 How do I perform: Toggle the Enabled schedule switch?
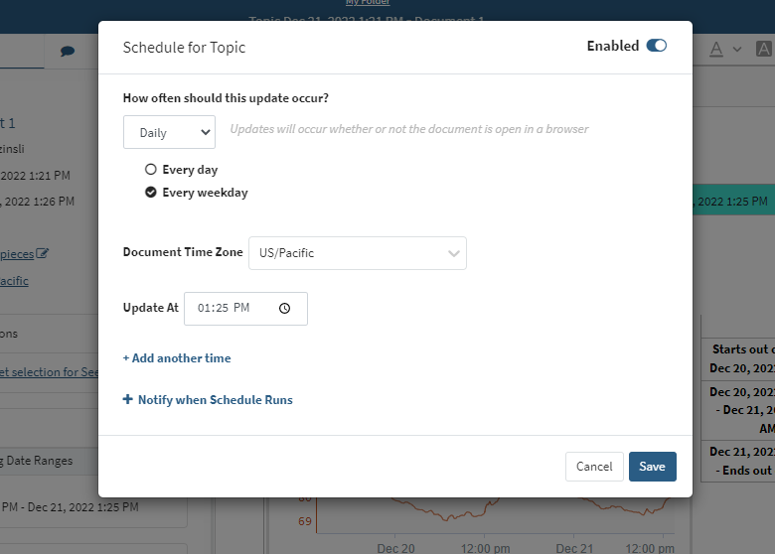point(656,46)
